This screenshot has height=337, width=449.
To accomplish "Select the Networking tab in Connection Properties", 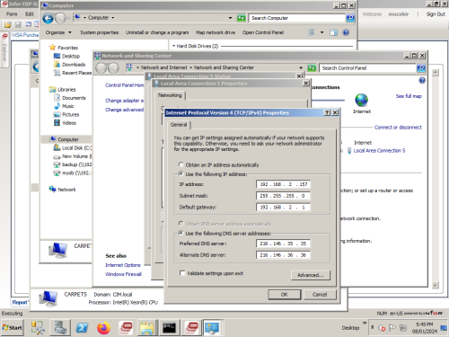I will click(170, 95).
